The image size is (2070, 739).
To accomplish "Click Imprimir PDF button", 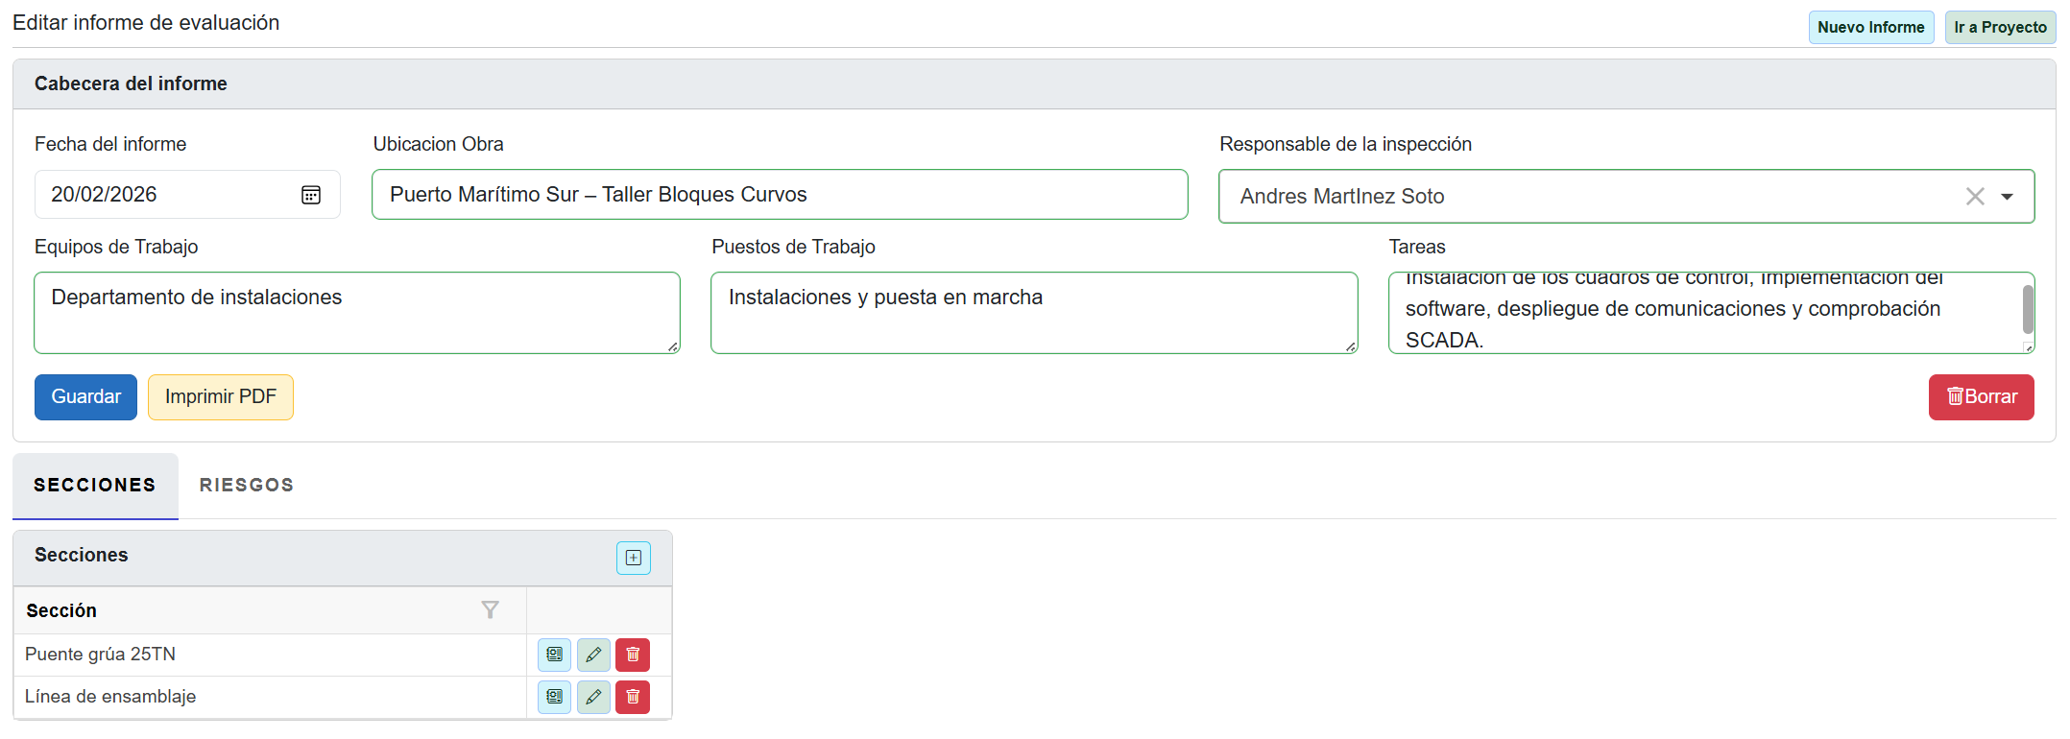I will pos(220,397).
